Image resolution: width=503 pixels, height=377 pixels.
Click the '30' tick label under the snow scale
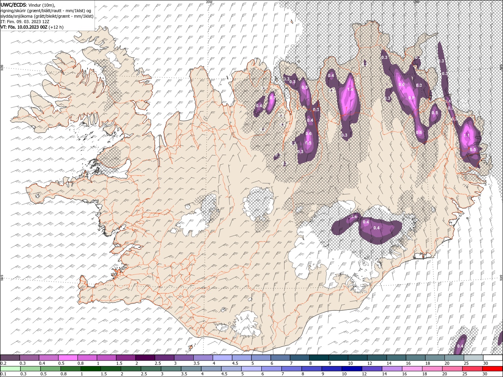[x=486, y=363]
